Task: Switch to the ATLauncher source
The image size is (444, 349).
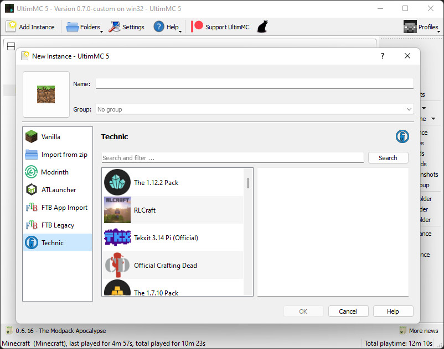Action: (x=58, y=190)
